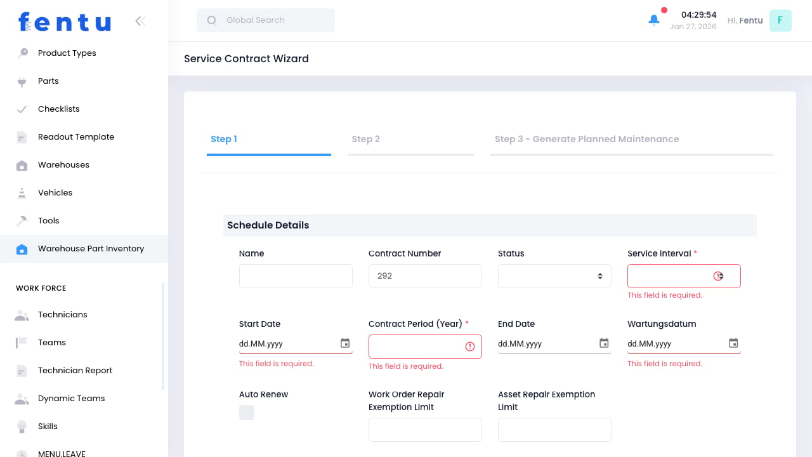
Task: Click the Skills lightbulb icon
Action: [x=22, y=427]
